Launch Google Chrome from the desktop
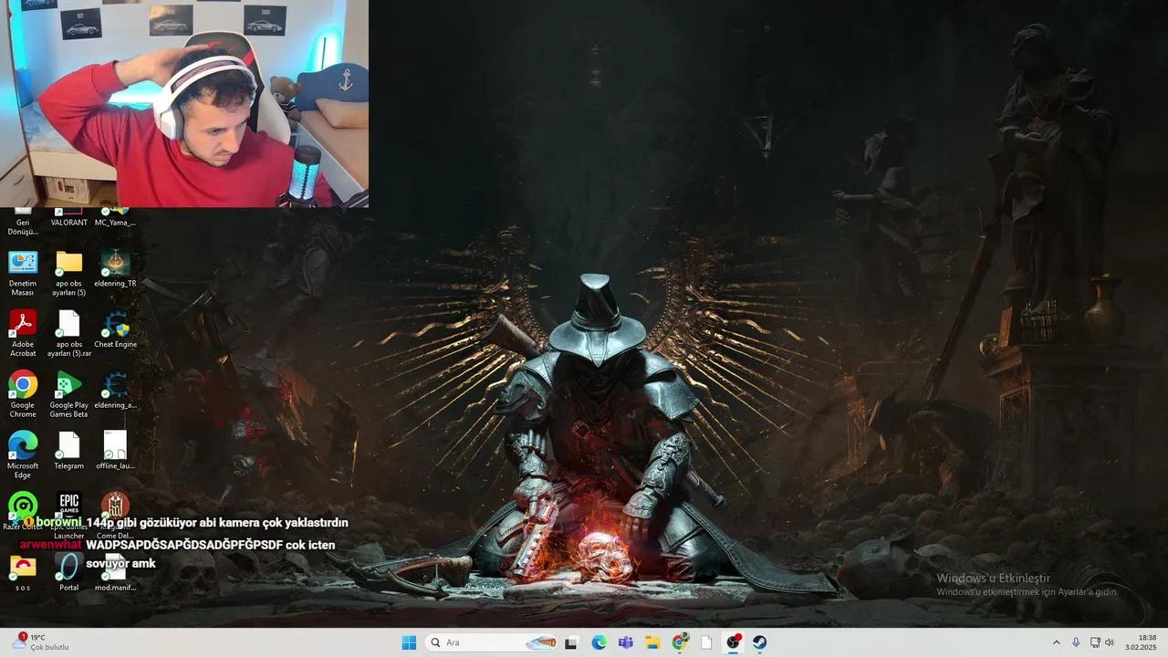The width and height of the screenshot is (1168, 657). [x=23, y=394]
